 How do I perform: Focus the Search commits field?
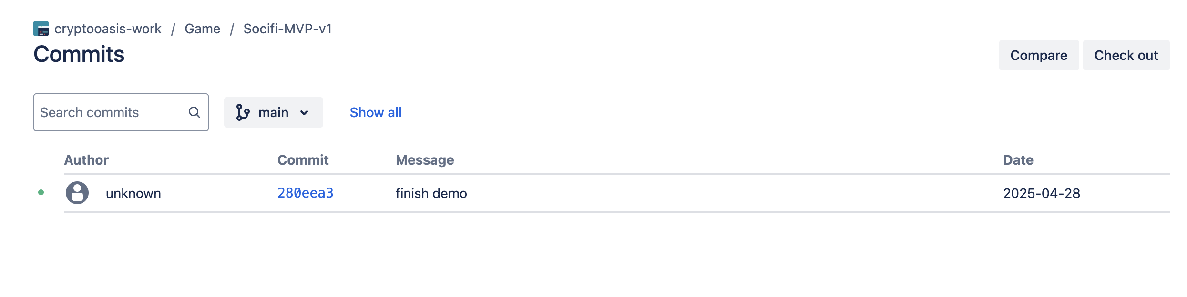112,112
